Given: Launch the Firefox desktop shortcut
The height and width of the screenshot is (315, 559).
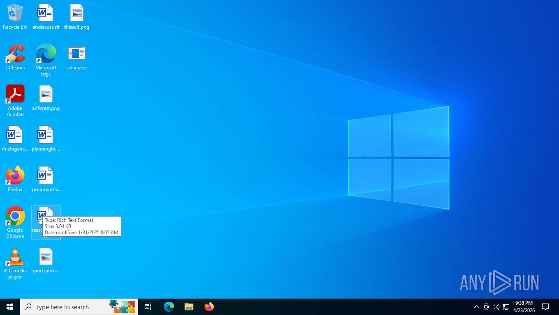Looking at the screenshot, I should [15, 179].
